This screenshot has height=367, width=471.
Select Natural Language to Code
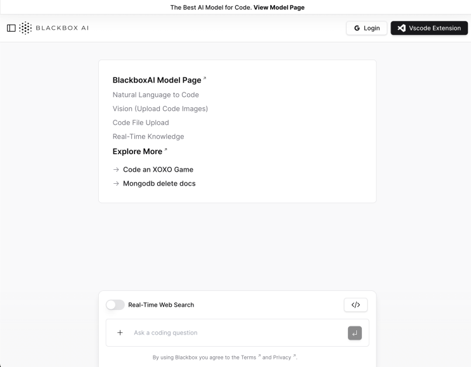coord(155,94)
